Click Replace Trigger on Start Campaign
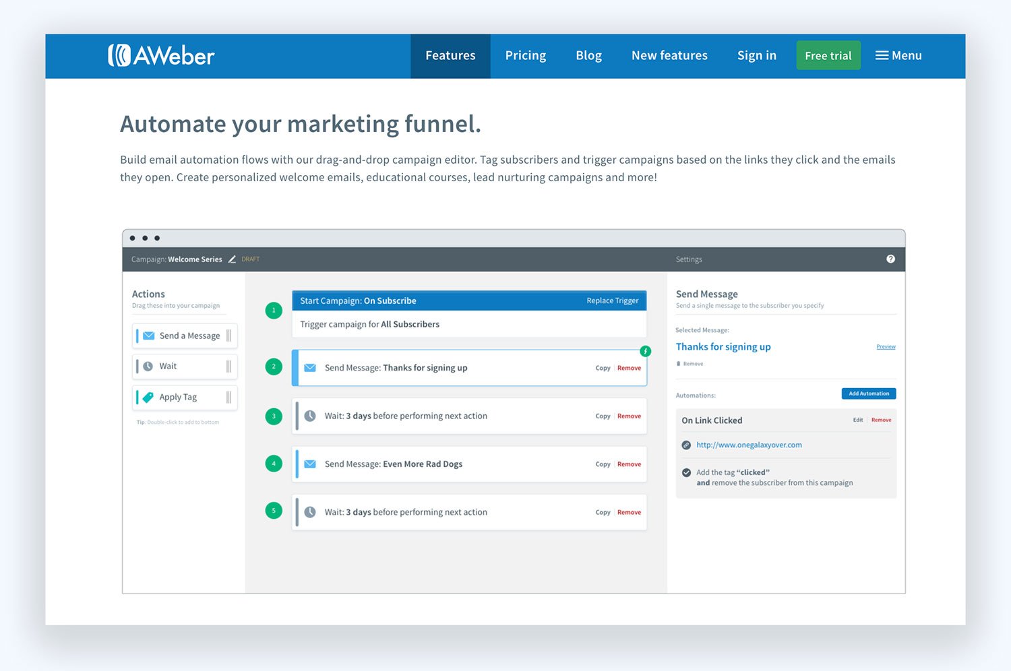Image resolution: width=1011 pixels, height=671 pixels. 612,300
